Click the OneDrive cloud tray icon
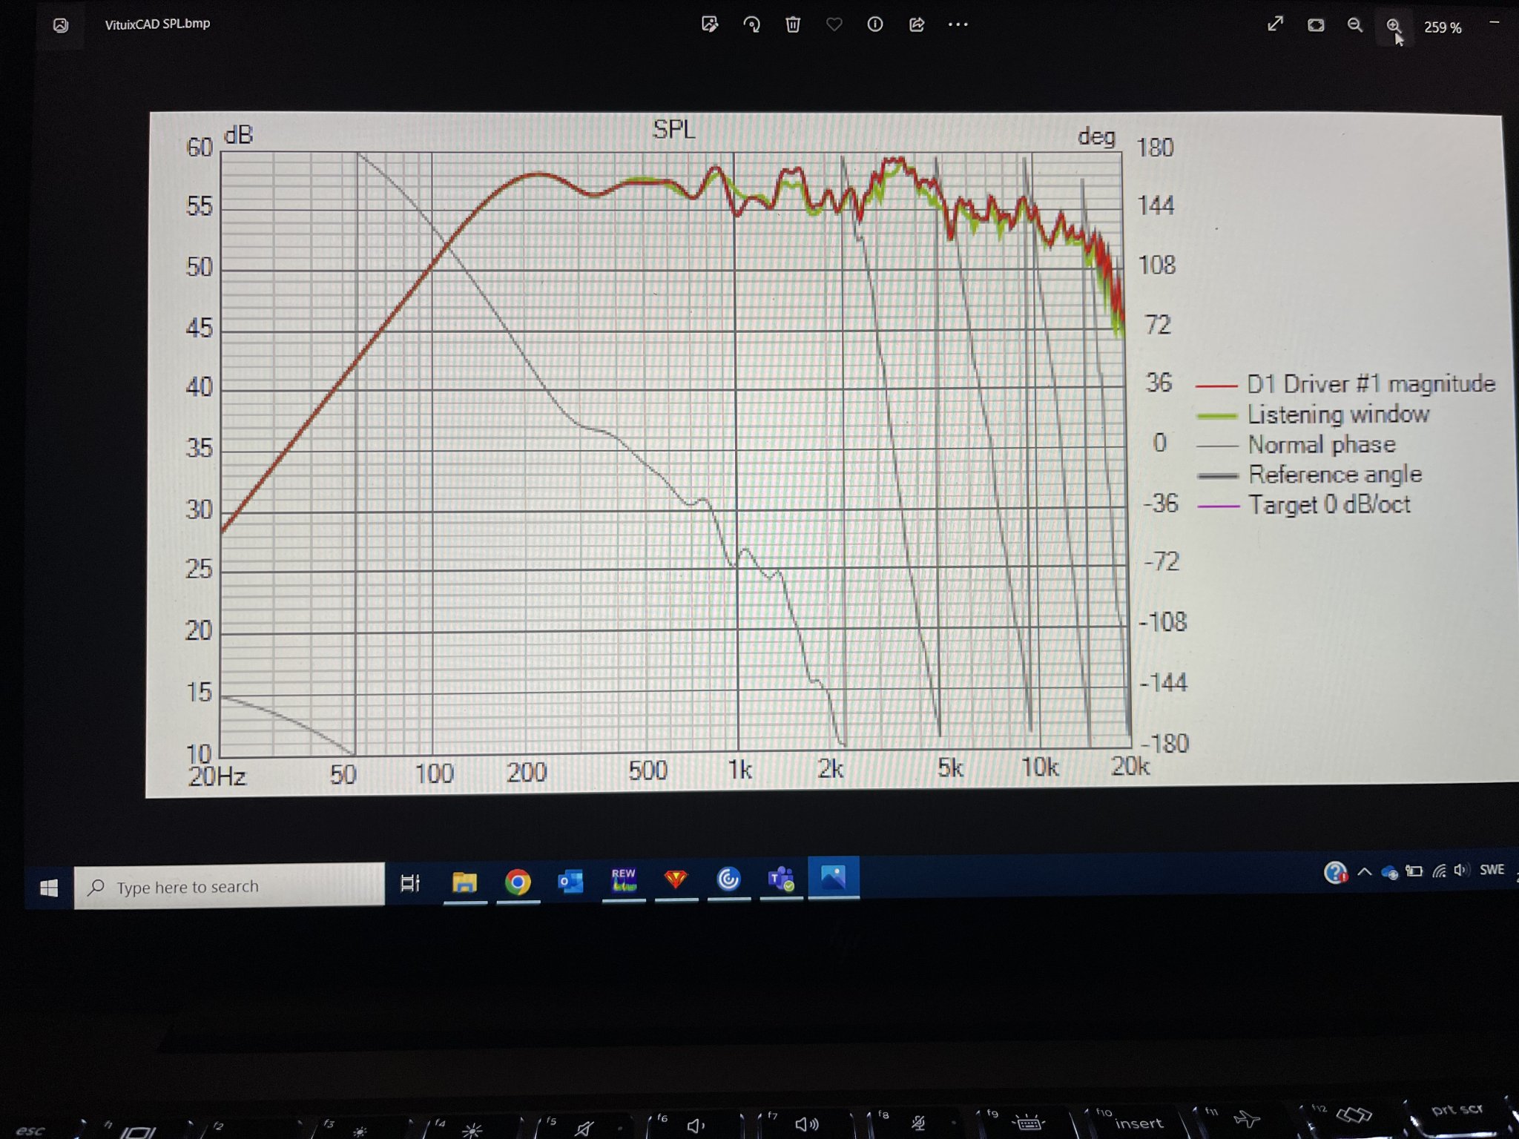The height and width of the screenshot is (1139, 1519). 1389,872
